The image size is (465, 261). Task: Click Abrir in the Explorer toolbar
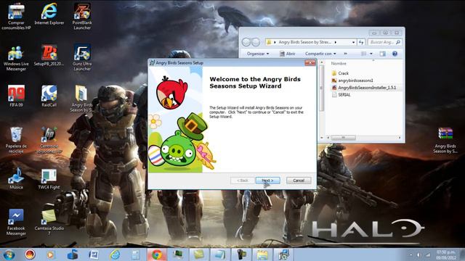pos(288,54)
